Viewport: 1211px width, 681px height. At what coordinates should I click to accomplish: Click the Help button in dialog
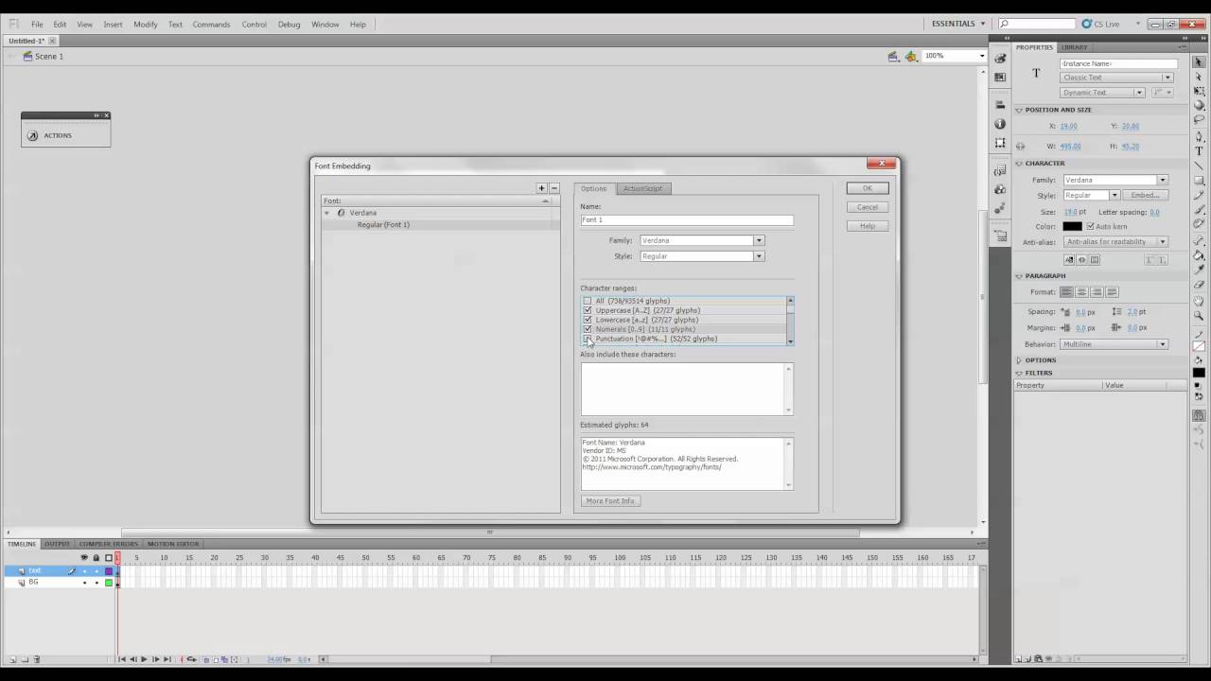click(x=868, y=226)
